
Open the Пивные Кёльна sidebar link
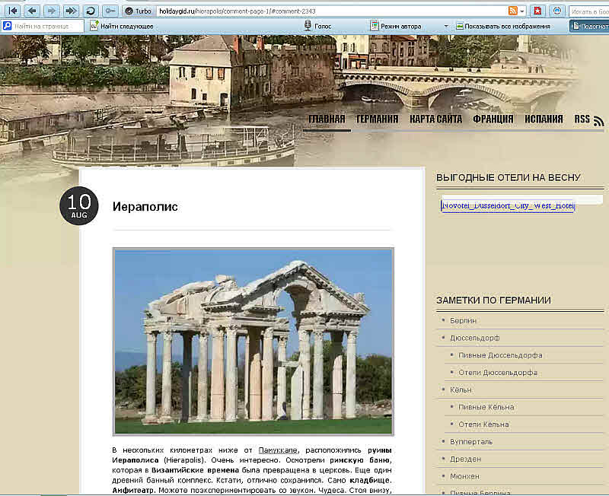point(486,407)
